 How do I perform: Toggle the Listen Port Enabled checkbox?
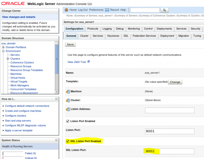tap(68, 121)
